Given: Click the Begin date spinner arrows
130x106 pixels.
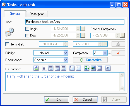Looking at the screenshot, I should click(x=78, y=29).
